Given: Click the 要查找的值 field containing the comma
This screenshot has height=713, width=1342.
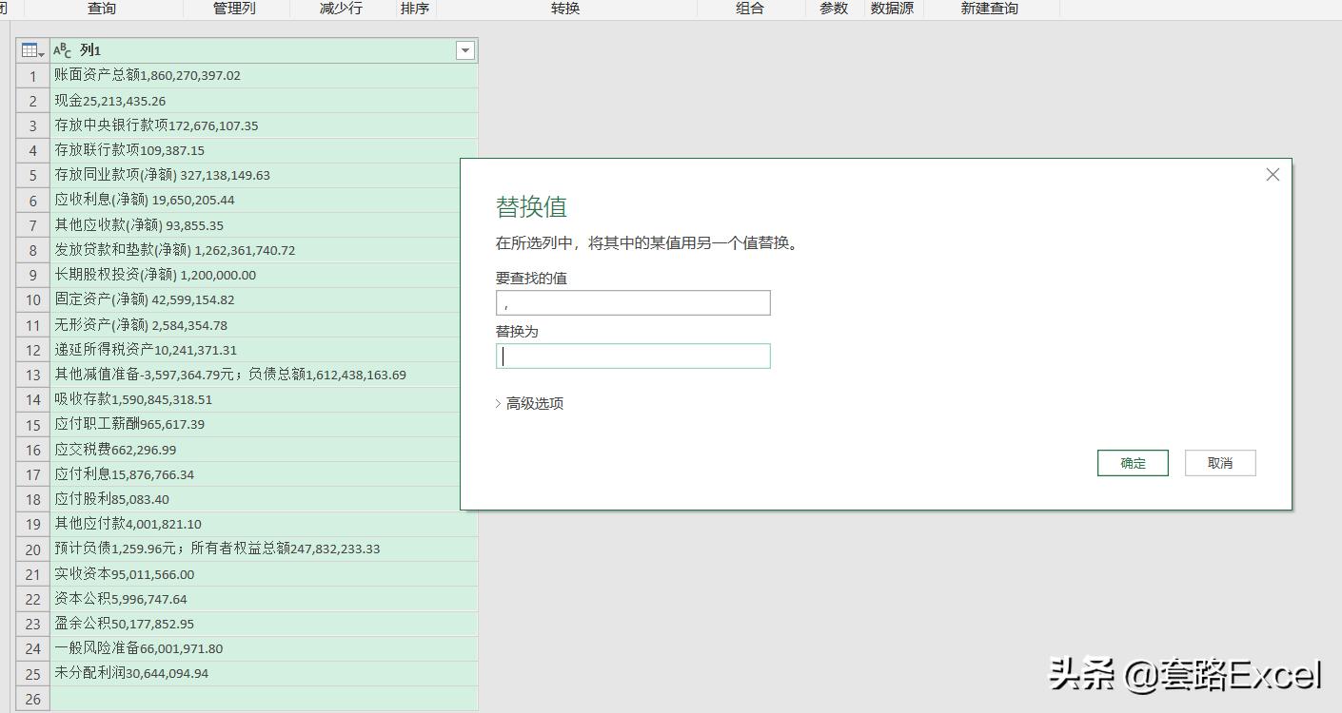Looking at the screenshot, I should pos(633,302).
